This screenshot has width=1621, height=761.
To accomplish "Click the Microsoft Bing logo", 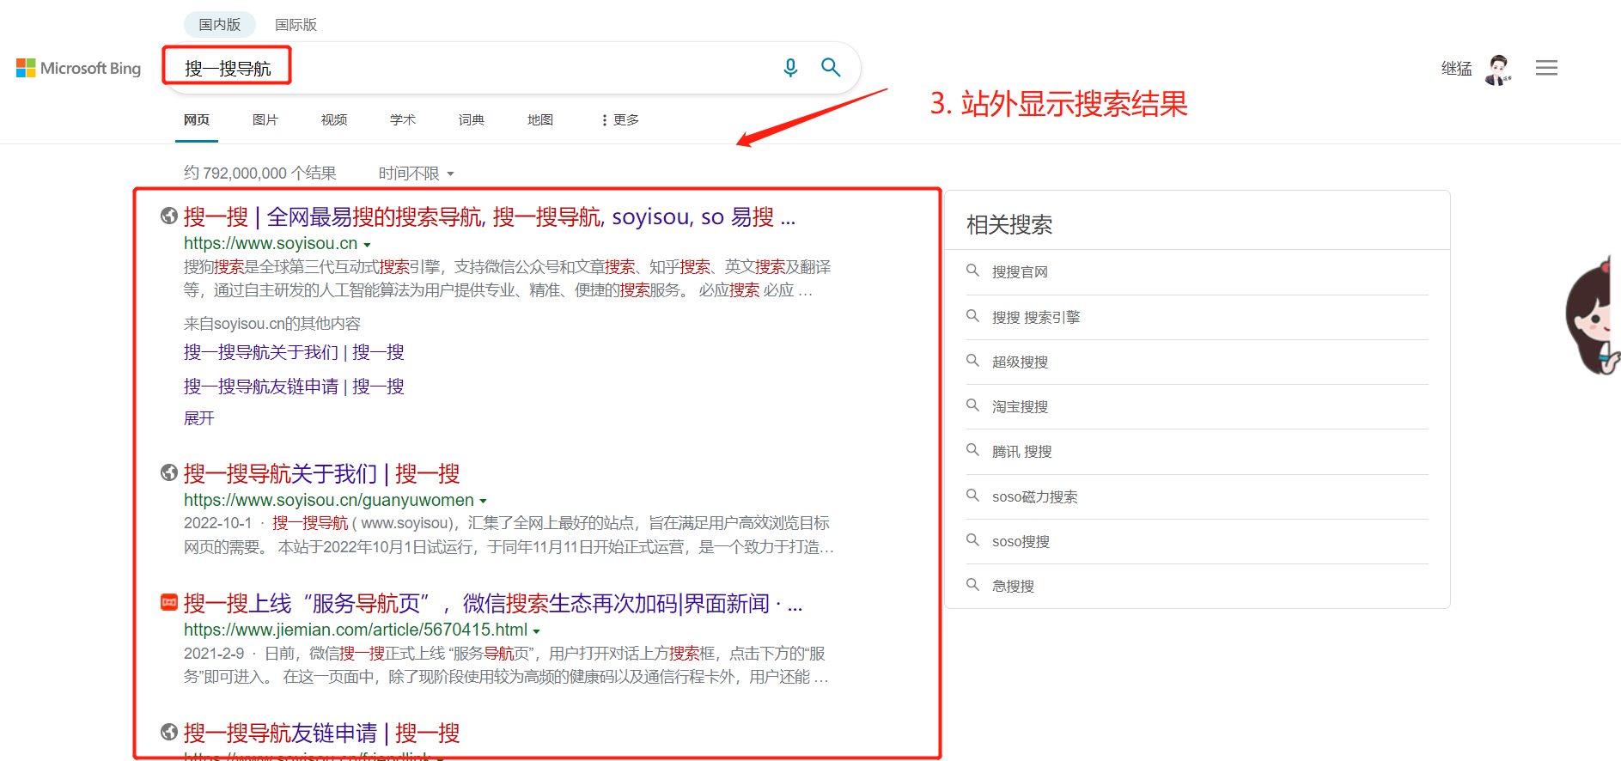I will 78,68.
